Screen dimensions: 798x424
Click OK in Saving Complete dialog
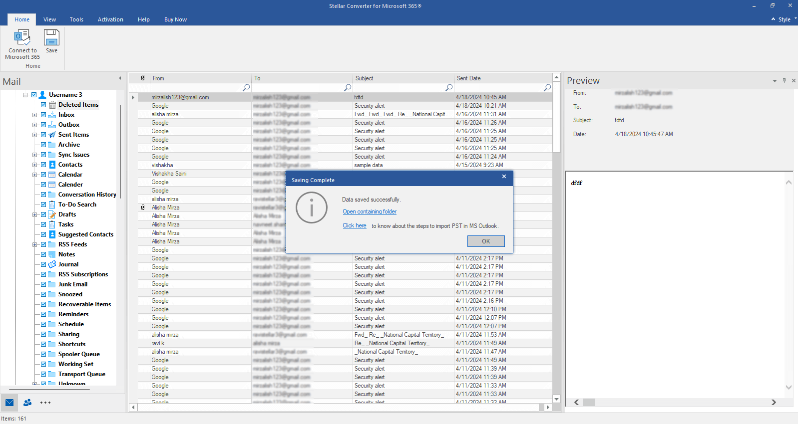[486, 241]
